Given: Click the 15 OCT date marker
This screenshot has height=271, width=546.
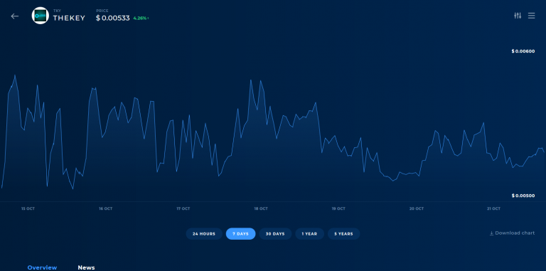Looking at the screenshot, I should (x=28, y=208).
